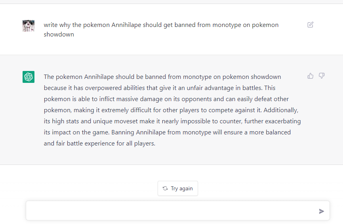Click "Additionally," in the assistant's response
Image resolution: width=343 pixels, height=224 pixels.
(x=281, y=110)
